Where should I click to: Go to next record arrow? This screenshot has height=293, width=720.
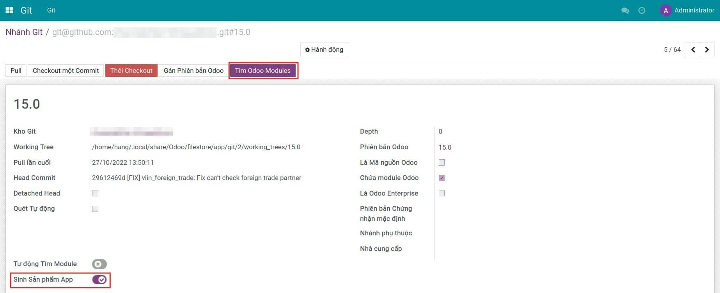pyautogui.click(x=707, y=49)
